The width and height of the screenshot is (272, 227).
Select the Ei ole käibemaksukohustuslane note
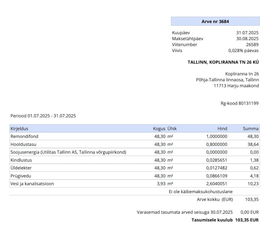coord(201,192)
